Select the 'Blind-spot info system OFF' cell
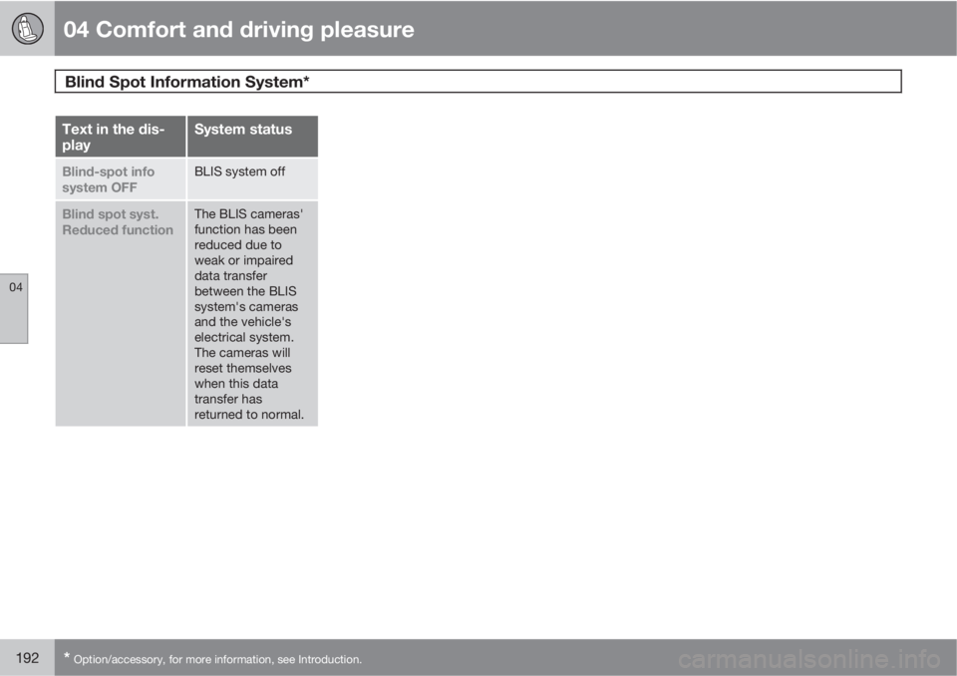Image resolution: width=957 pixels, height=676 pixels. (121, 179)
